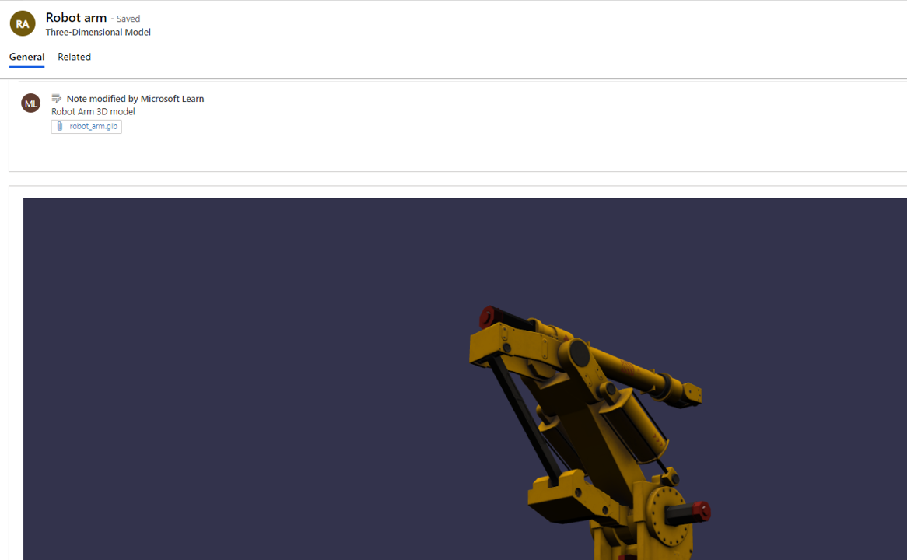Click the Robot Arm 3D model note text
This screenshot has height=560, width=907.
point(93,112)
